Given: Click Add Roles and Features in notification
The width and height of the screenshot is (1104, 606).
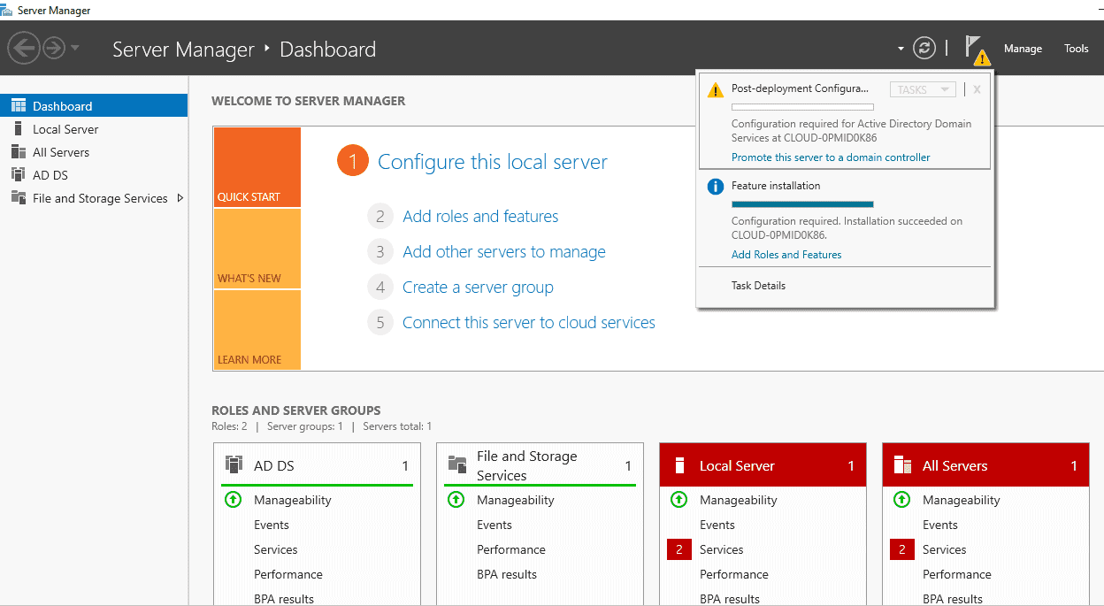Looking at the screenshot, I should pyautogui.click(x=786, y=255).
